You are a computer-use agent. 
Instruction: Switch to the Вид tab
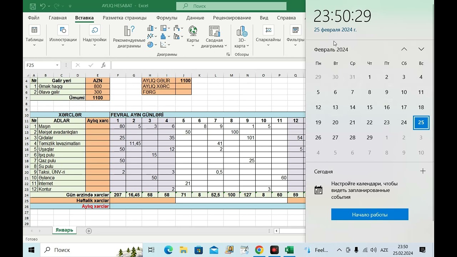point(264,17)
